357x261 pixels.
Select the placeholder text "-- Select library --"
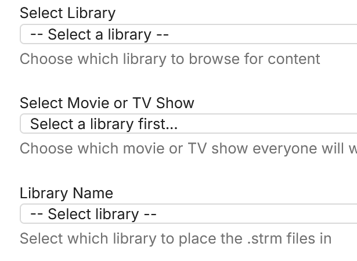(93, 214)
